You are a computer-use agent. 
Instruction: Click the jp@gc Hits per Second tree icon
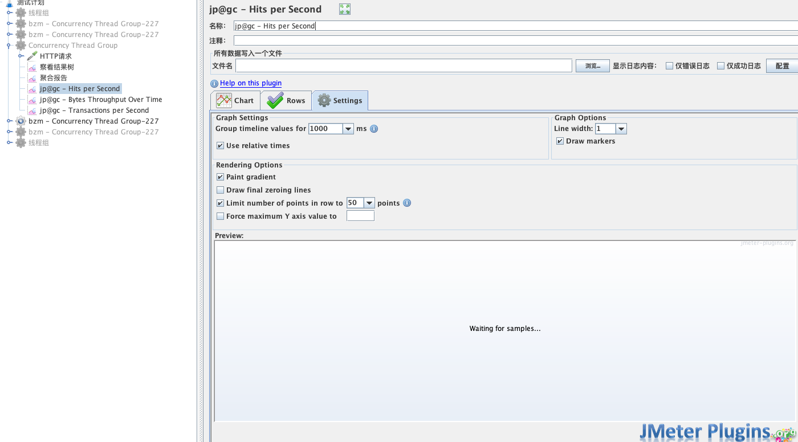pos(32,89)
